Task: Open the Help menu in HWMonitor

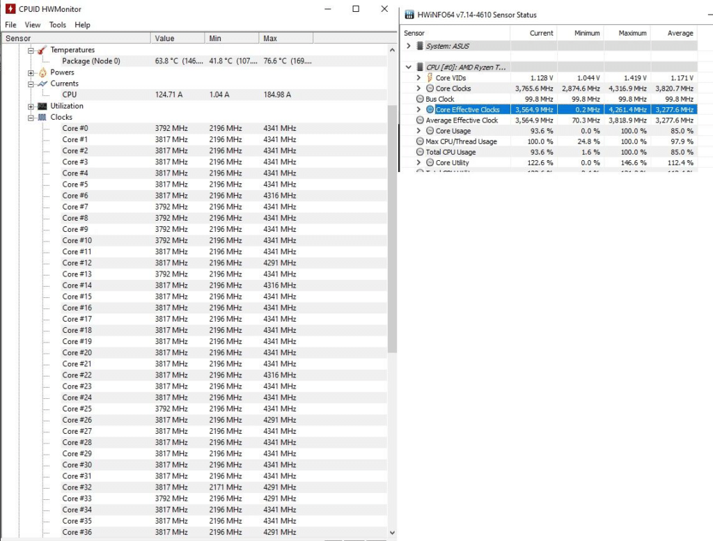Action: coord(82,25)
